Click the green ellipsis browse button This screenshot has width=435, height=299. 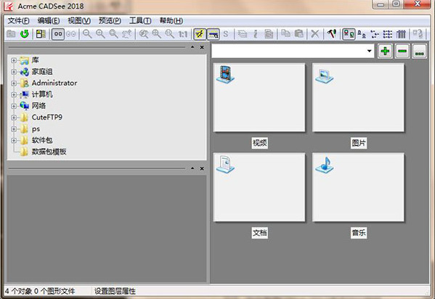[x=420, y=52]
